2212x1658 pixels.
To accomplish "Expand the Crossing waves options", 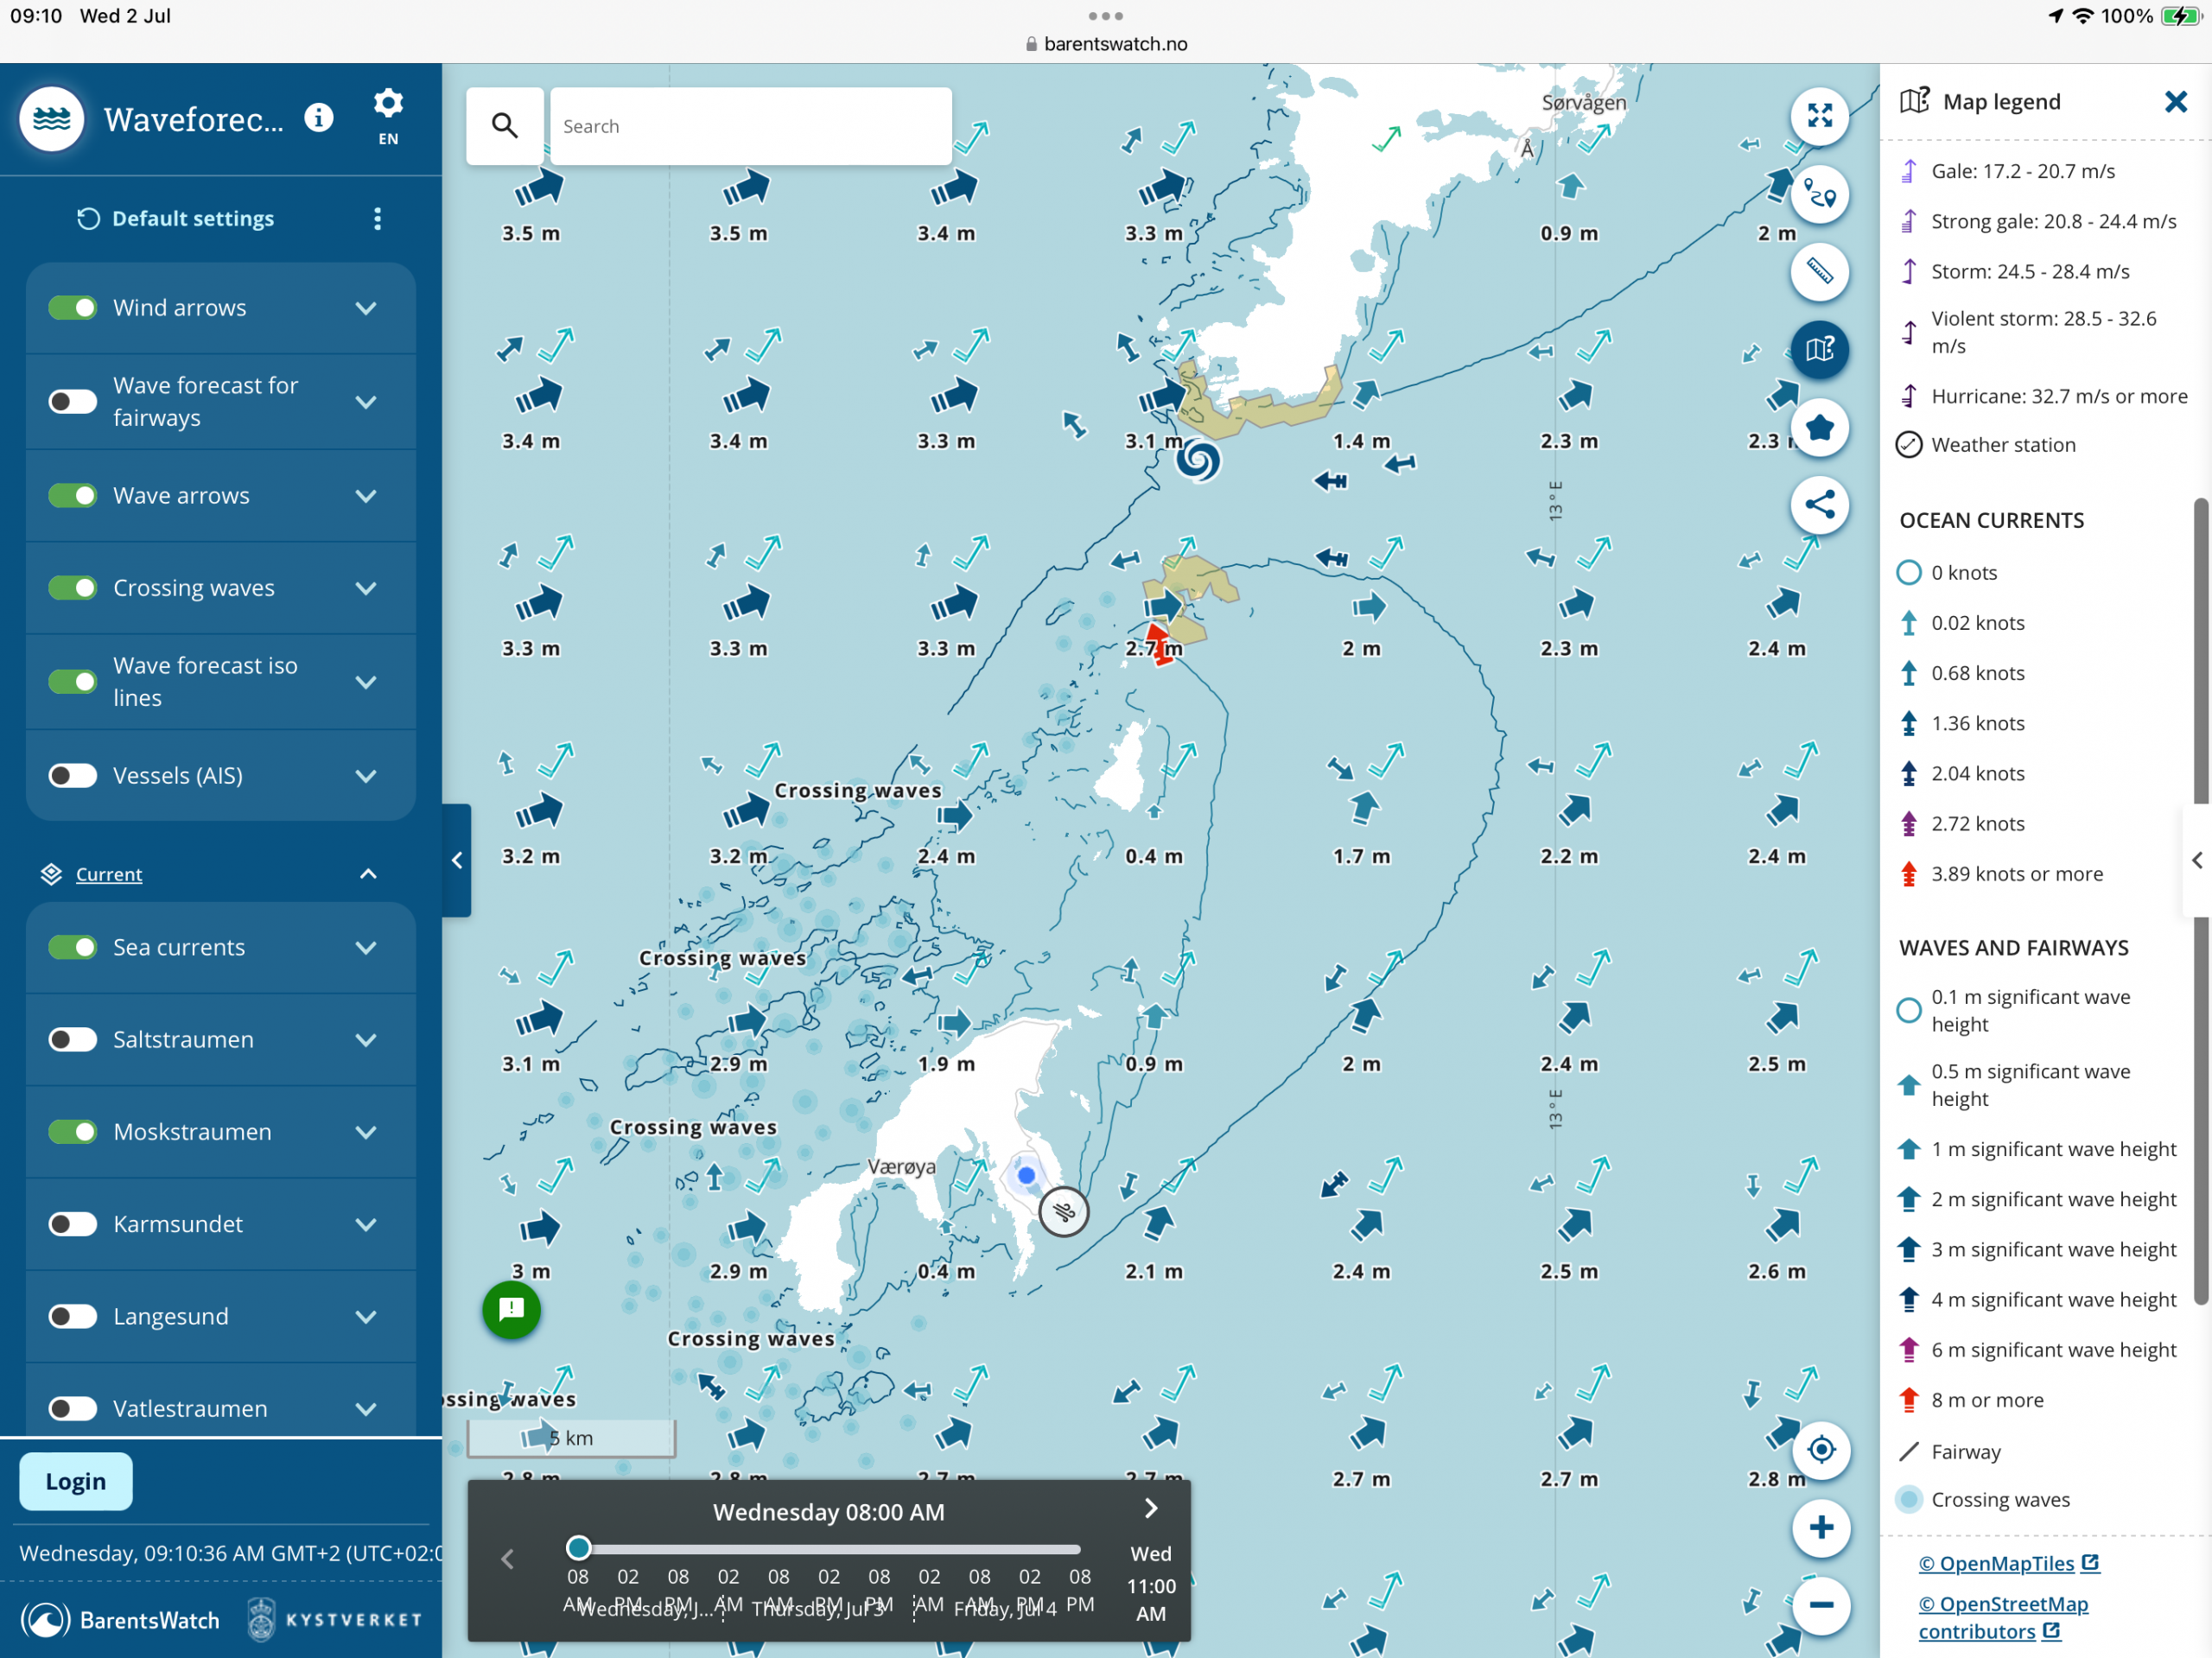I will (366, 588).
